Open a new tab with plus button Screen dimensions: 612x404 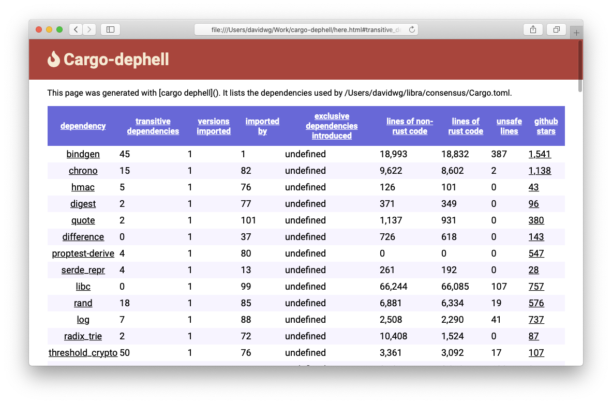(576, 33)
